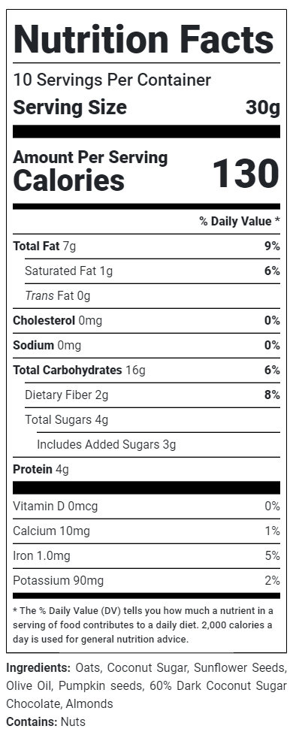293x735 pixels.
Task: Click the Vitamin D 0mcg row
Action: [x=146, y=507]
